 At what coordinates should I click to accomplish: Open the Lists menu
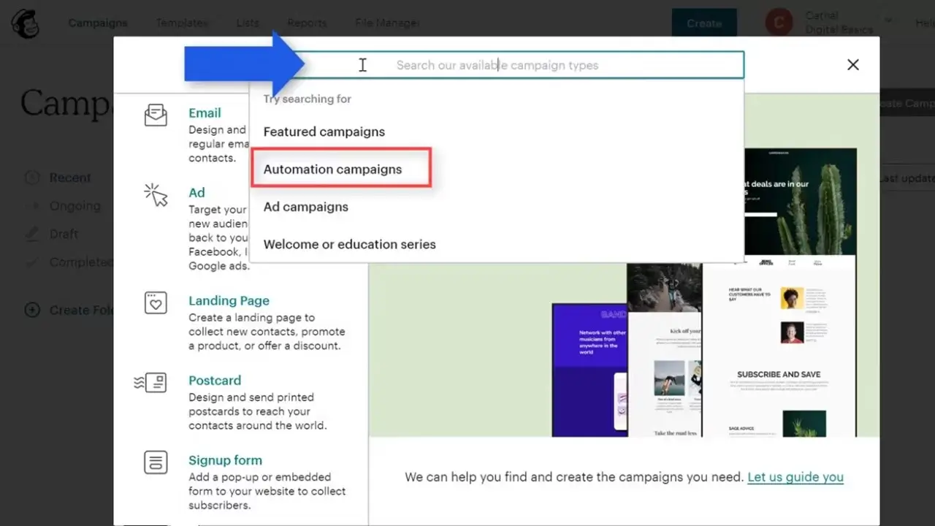point(248,23)
